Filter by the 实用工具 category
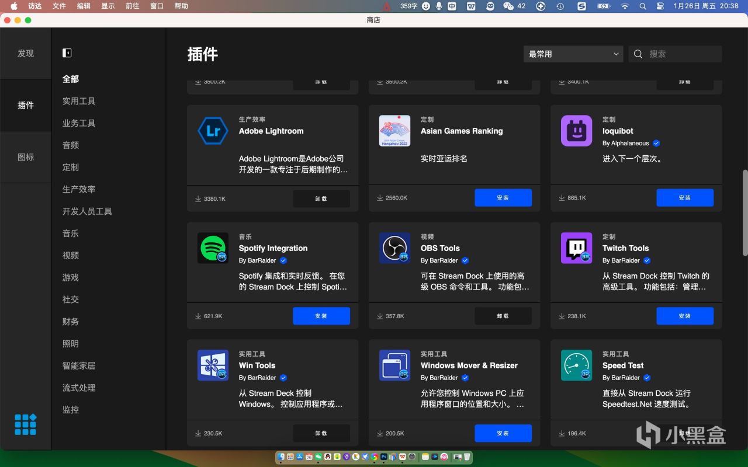This screenshot has height=467, width=748. click(x=79, y=101)
